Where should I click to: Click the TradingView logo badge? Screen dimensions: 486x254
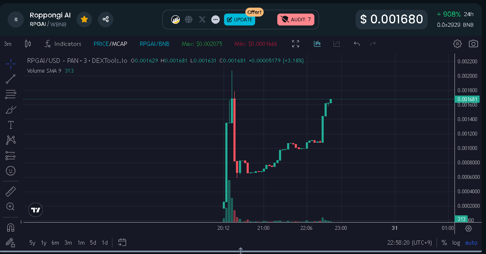36,210
